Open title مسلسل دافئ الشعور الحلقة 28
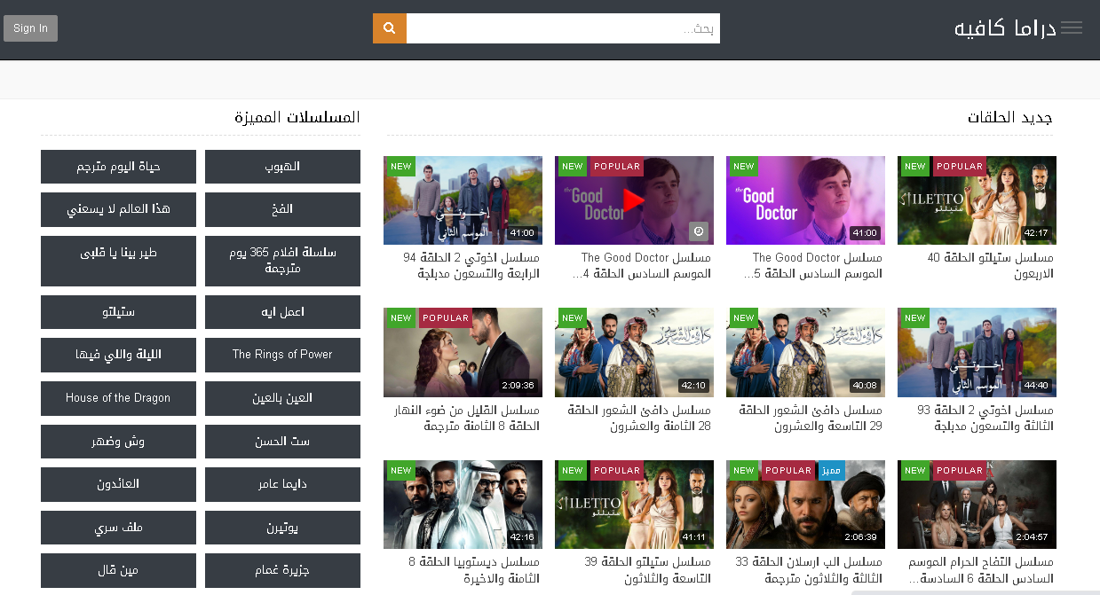1100x595 pixels. tap(640, 418)
